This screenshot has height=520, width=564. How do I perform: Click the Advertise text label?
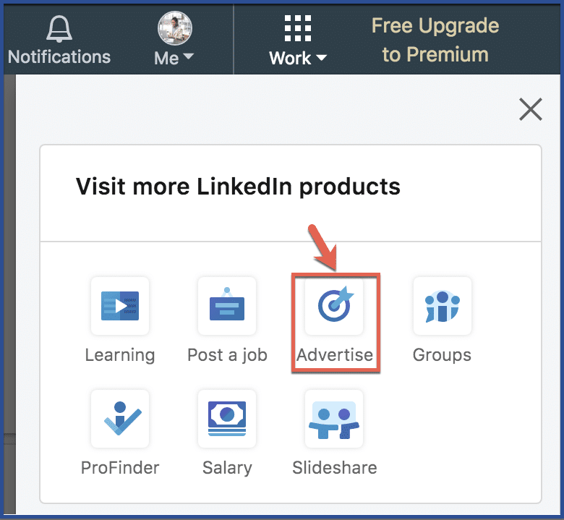[x=335, y=355]
